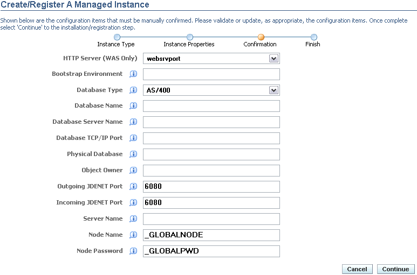Click info icon beside Database Name
The height and width of the screenshot is (275, 417).
click(133, 106)
